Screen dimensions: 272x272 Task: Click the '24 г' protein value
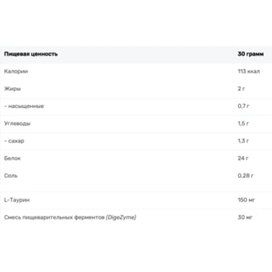(243, 158)
